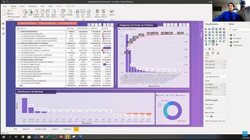Image resolution: width=250 pixels, height=140 pixels.
Task: Open Transform data
Action: pos(63,13)
